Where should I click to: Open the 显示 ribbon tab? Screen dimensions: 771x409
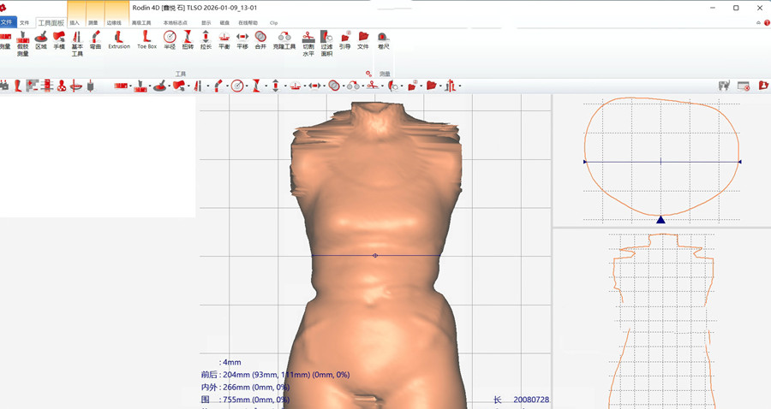tap(206, 22)
